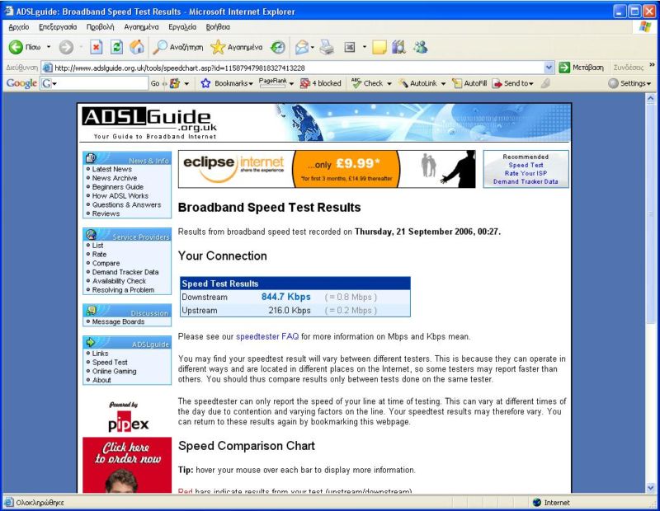
Task: Click the Latest News sidebar link
Action: [112, 169]
